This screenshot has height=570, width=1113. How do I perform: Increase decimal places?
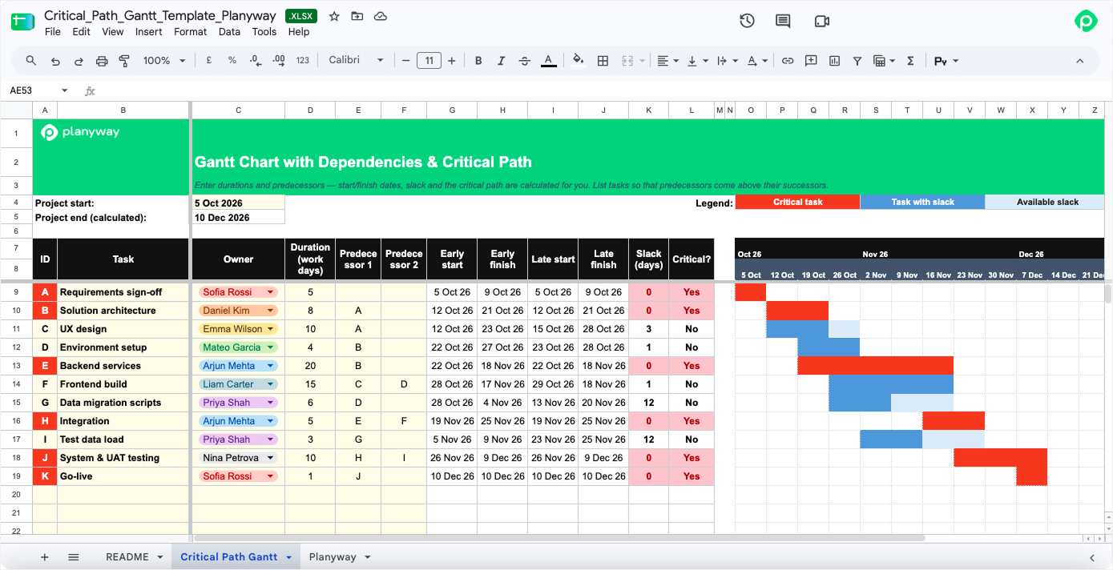tap(279, 61)
